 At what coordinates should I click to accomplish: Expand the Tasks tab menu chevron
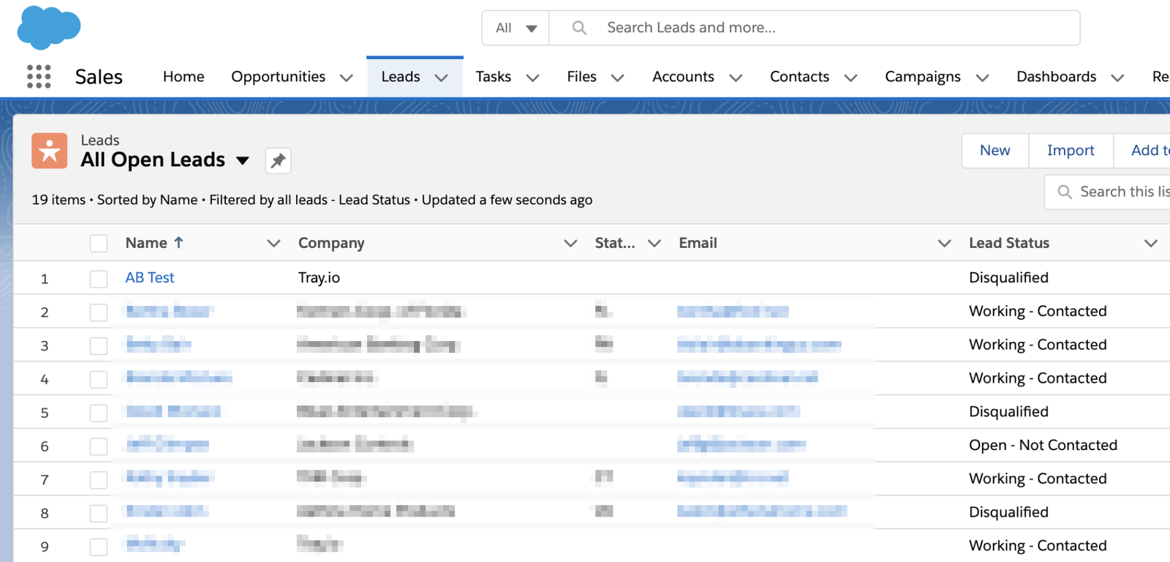tap(532, 78)
